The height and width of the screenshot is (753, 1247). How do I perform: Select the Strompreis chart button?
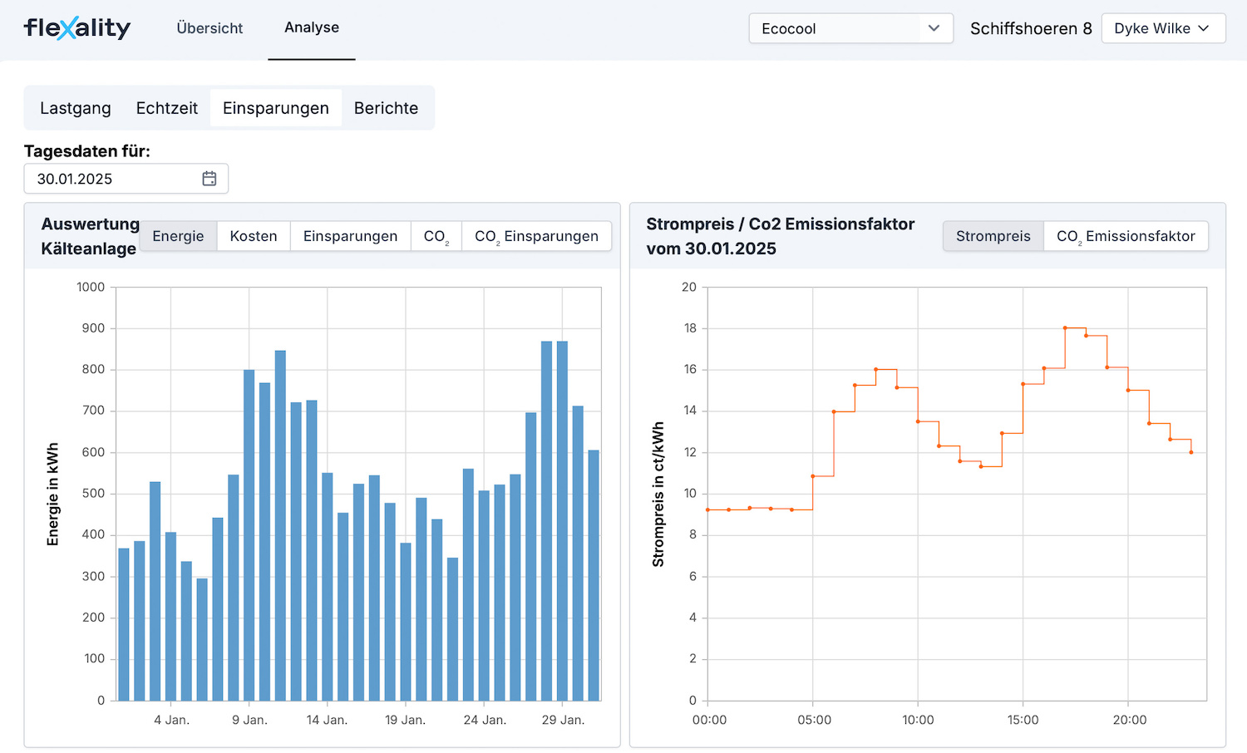click(x=993, y=236)
